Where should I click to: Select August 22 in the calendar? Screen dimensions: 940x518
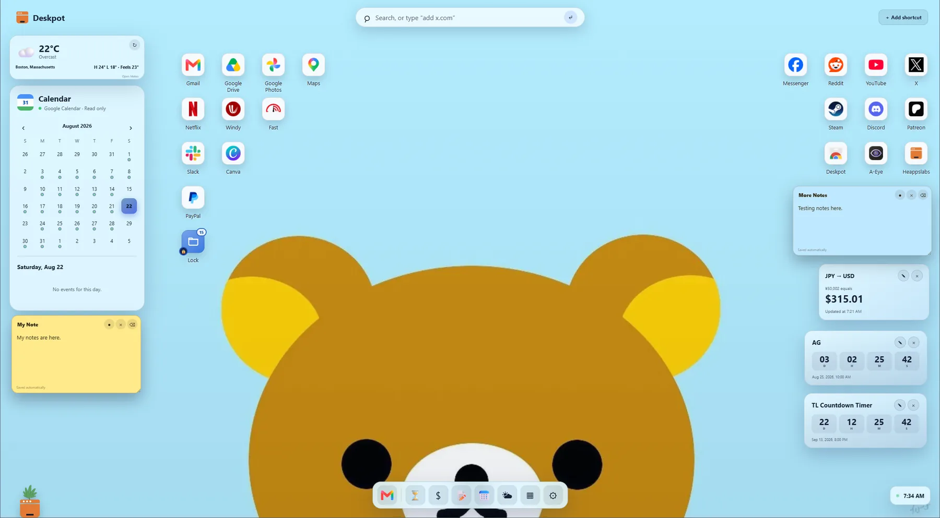129,206
